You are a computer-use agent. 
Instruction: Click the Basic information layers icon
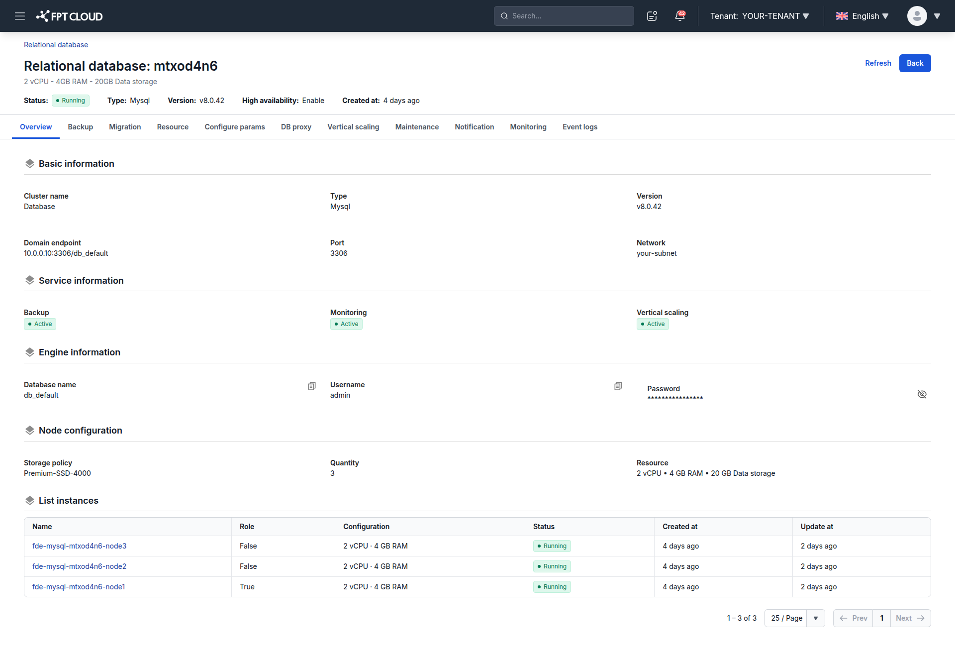click(30, 164)
